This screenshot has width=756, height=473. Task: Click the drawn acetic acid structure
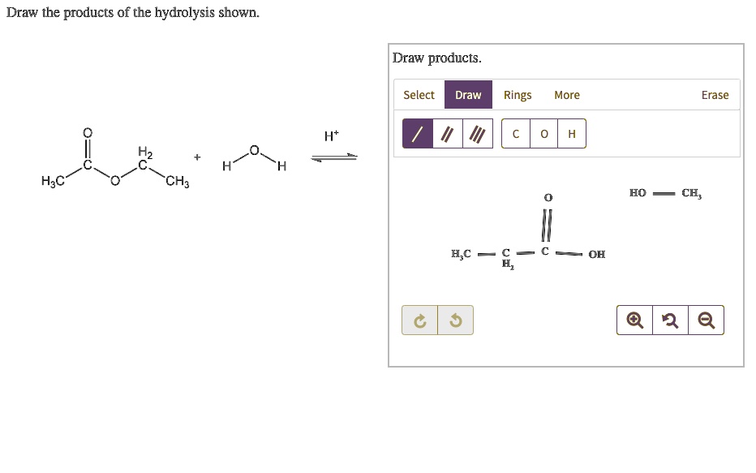point(526,243)
